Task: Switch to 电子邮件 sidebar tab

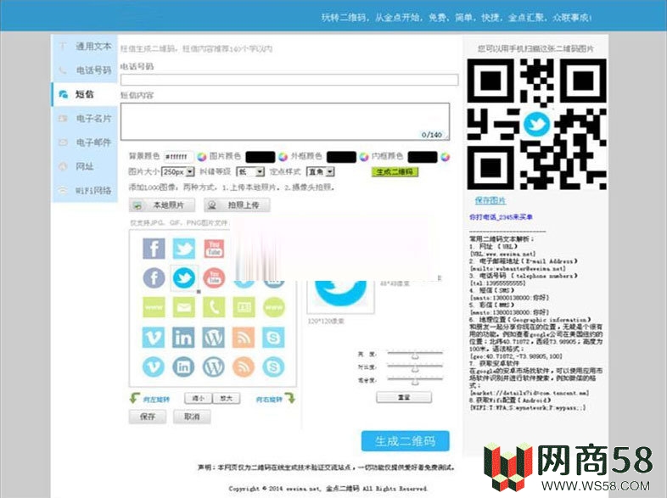Action: pyautogui.click(x=85, y=142)
